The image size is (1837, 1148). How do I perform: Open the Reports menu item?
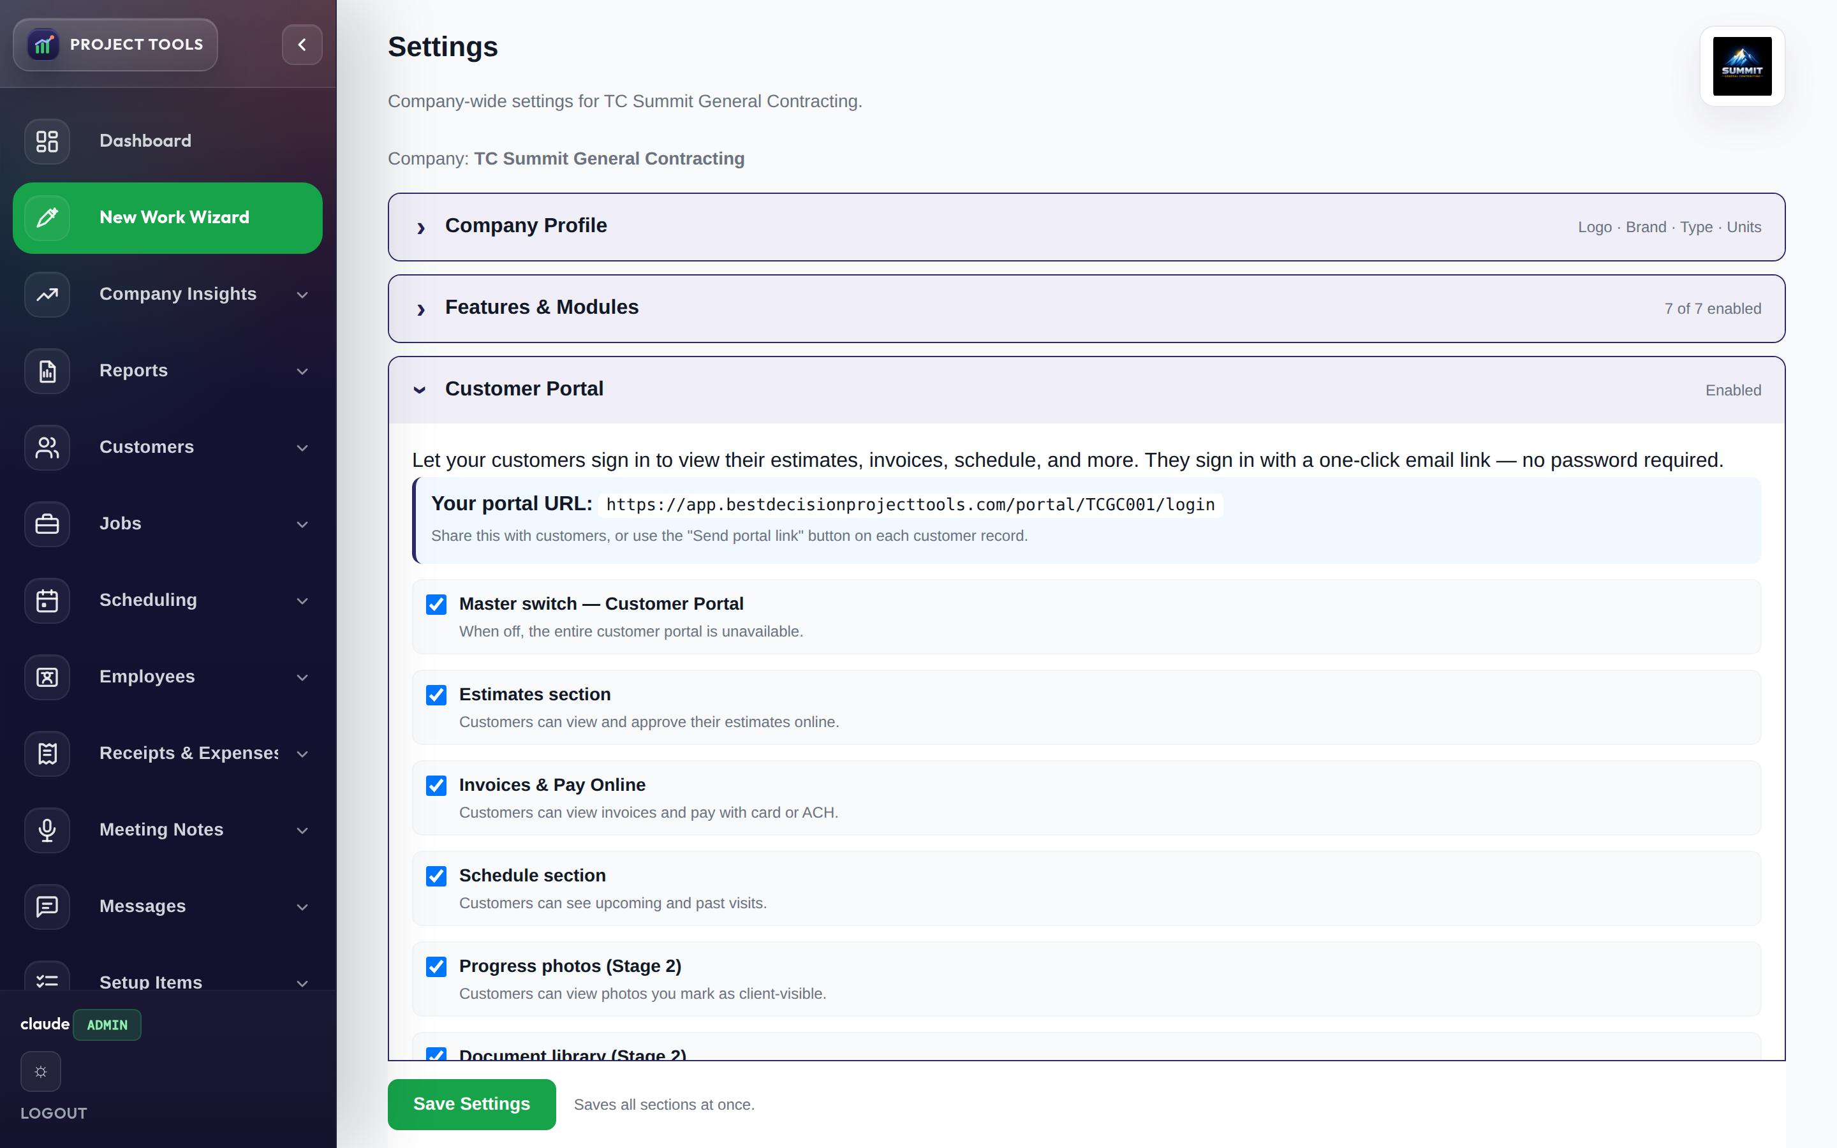(x=168, y=371)
